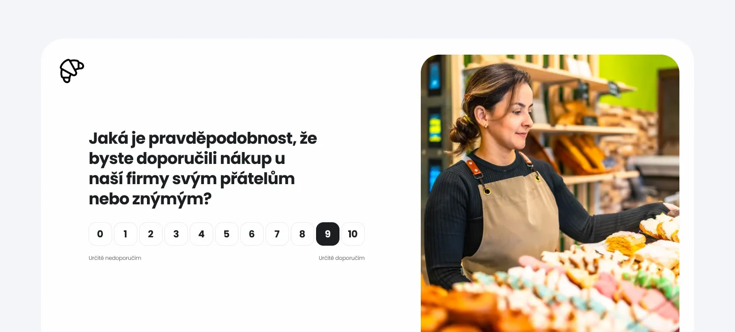The height and width of the screenshot is (332, 735).
Task: Select score 6
Action: 252,234
